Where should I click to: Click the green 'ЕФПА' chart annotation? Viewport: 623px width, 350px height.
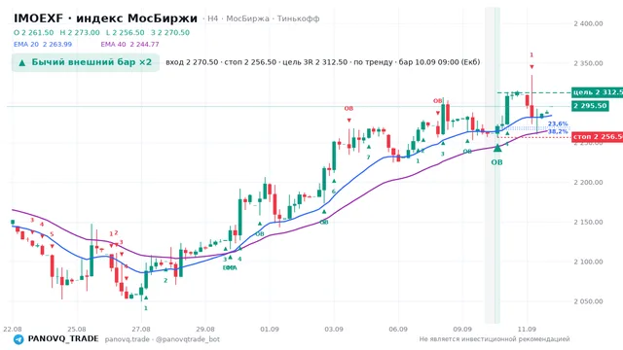(x=230, y=268)
